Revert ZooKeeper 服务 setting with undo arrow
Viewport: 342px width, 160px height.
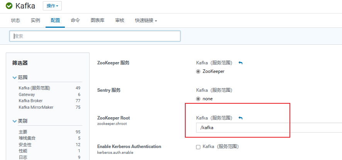click(x=240, y=63)
